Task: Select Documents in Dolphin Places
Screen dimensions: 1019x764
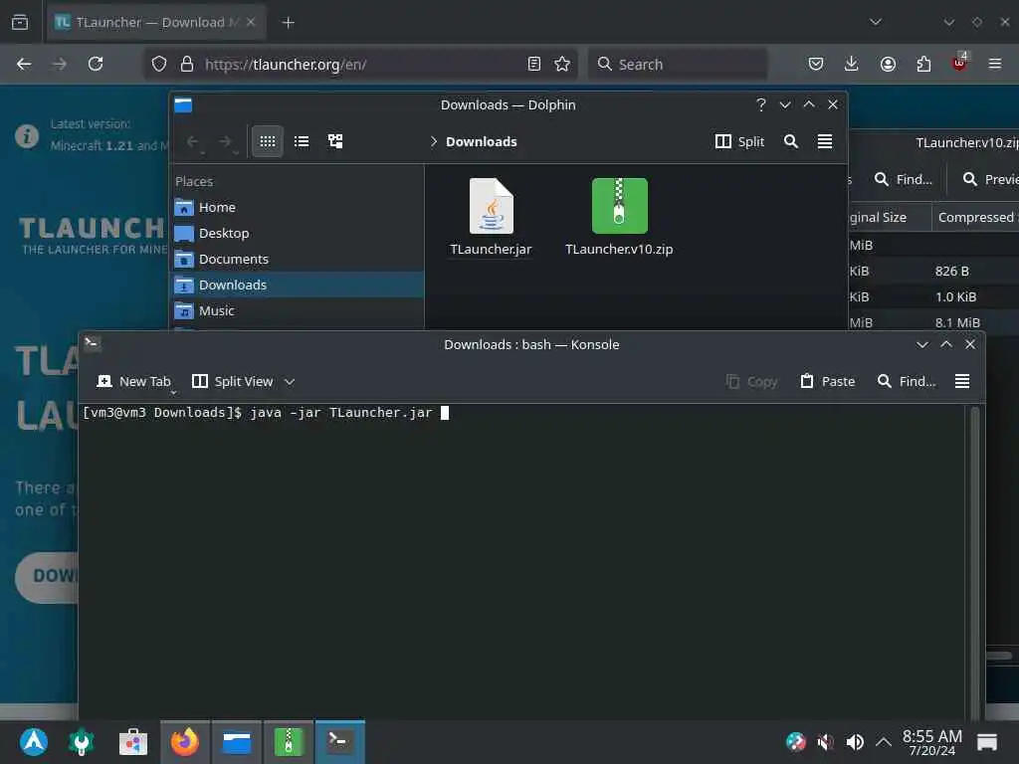Action: point(299,260)
